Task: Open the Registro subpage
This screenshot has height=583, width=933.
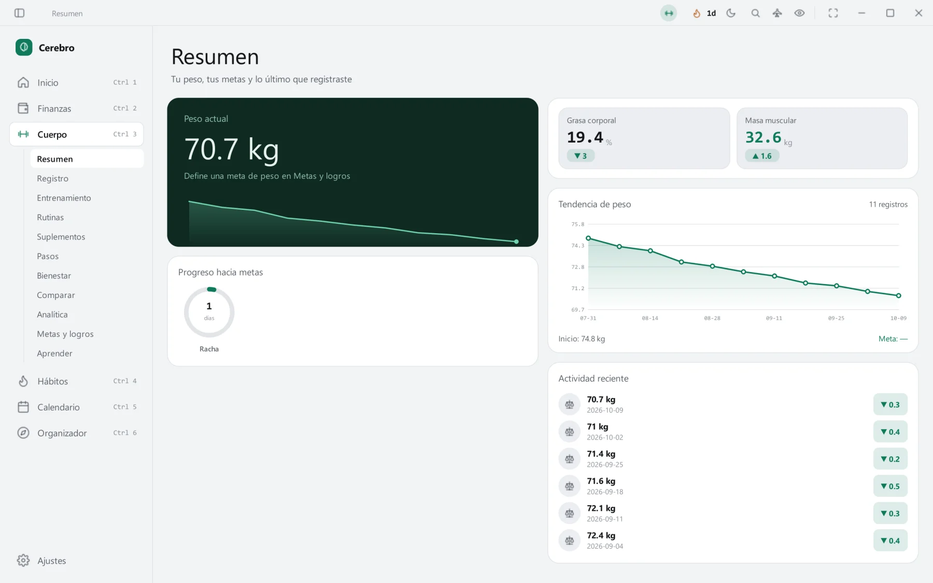Action: [x=87, y=178]
